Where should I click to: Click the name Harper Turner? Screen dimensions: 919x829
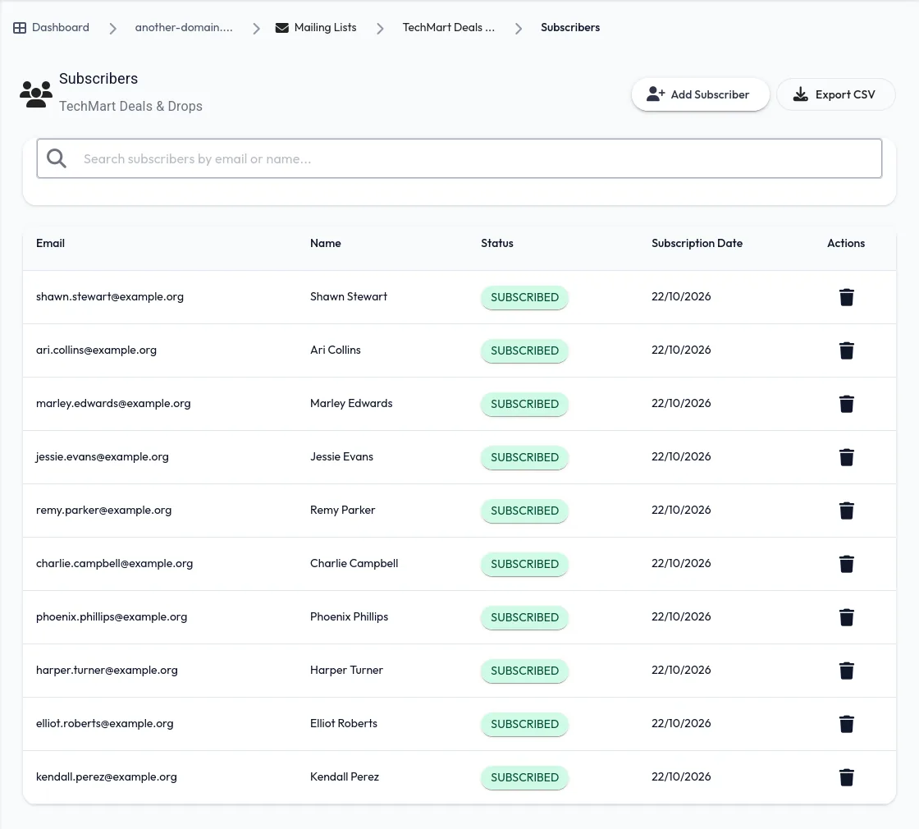coord(346,670)
